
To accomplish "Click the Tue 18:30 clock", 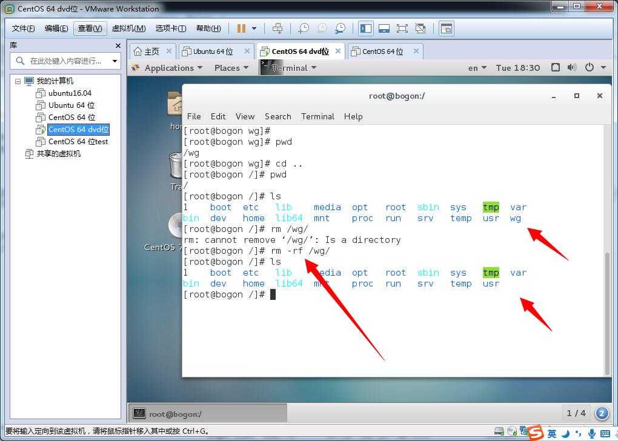I will click(x=518, y=68).
